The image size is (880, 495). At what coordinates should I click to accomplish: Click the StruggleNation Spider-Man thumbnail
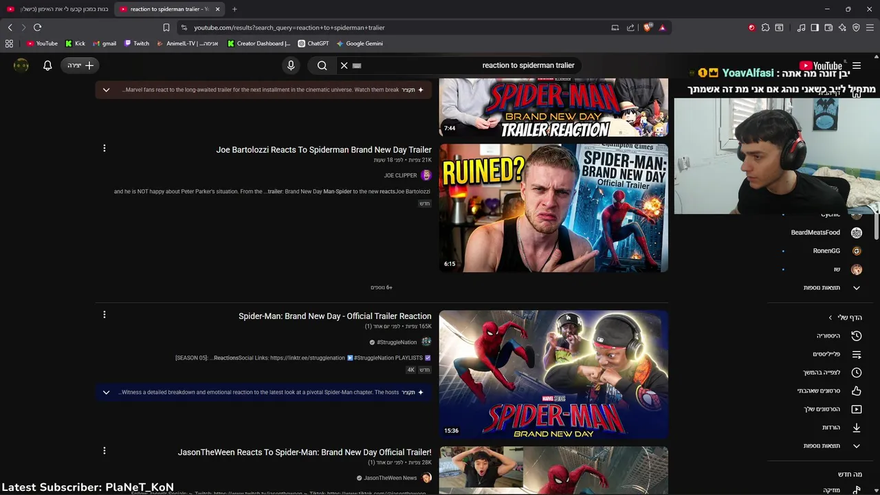coord(553,375)
